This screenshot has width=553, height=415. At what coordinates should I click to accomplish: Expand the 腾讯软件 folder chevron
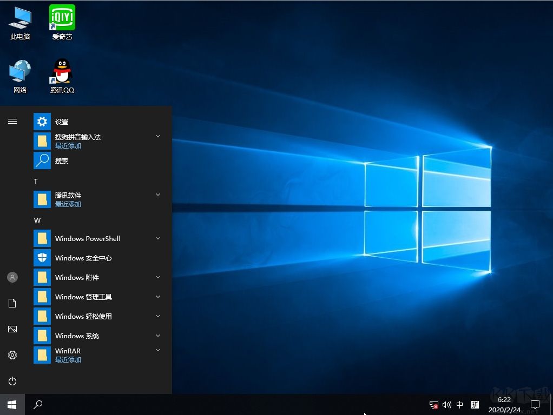click(x=157, y=195)
